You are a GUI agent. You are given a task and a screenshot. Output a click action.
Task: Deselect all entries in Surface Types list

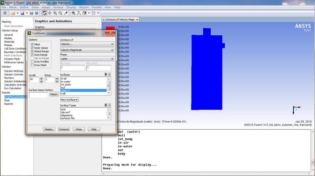[109, 105]
